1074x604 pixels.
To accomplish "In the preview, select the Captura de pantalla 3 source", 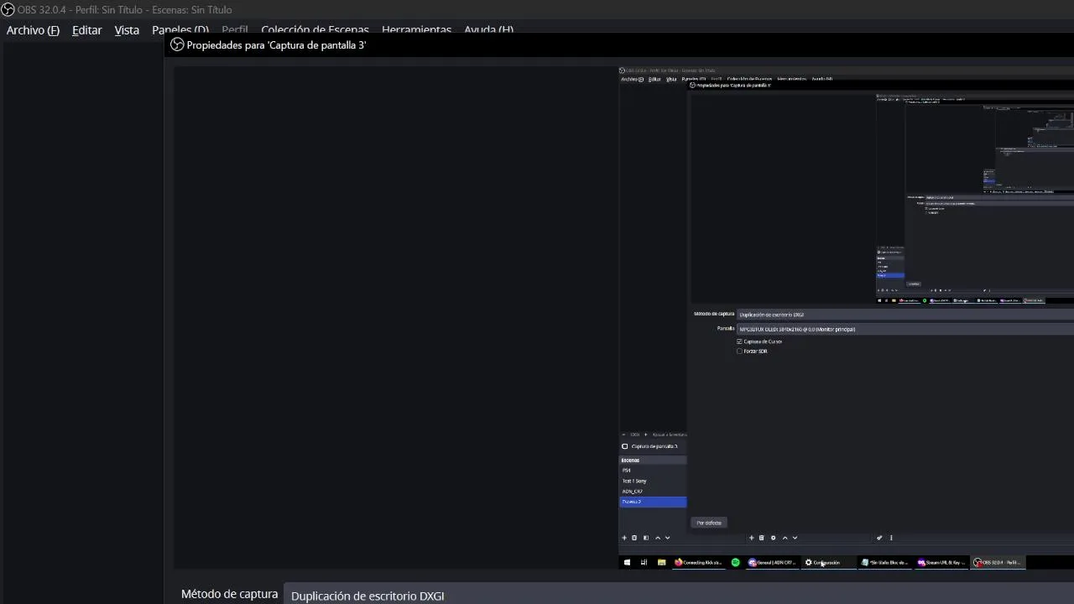I will click(653, 446).
